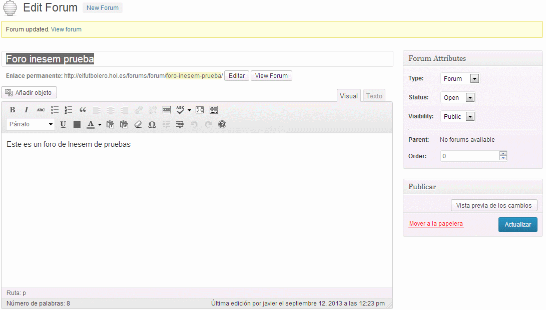Image resolution: width=546 pixels, height=310 pixels.
Task: Apply italic formatting
Action: 27,110
